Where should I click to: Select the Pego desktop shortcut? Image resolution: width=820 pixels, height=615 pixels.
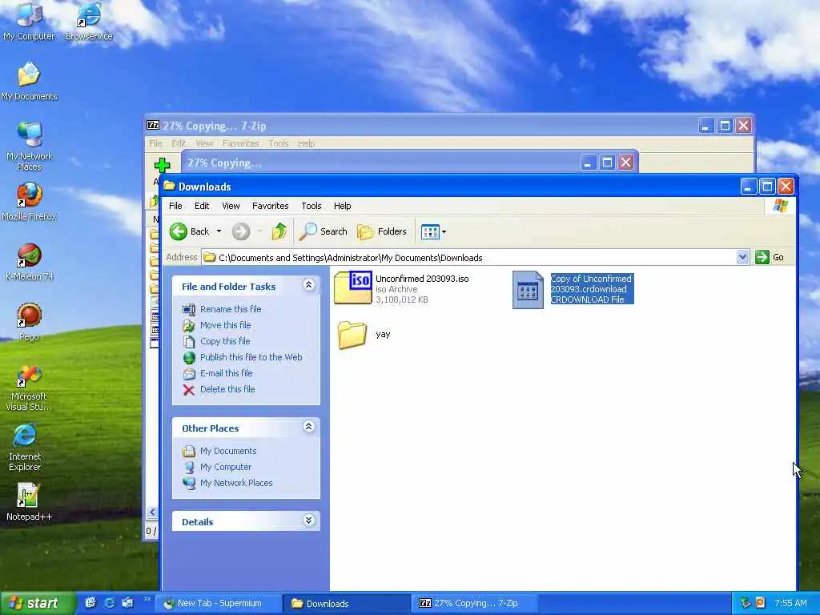29,322
